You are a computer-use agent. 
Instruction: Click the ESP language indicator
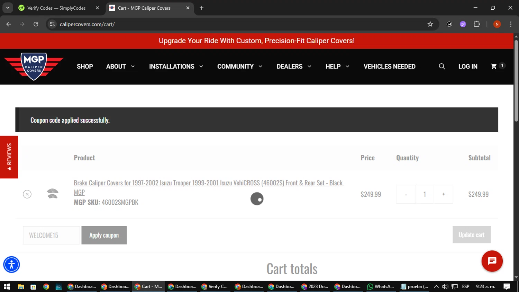click(x=466, y=286)
